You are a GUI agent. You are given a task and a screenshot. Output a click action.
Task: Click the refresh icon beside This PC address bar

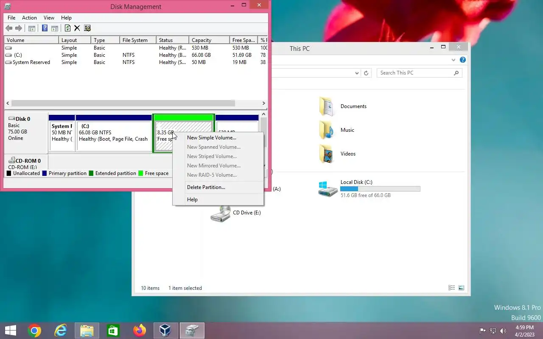[x=367, y=73]
